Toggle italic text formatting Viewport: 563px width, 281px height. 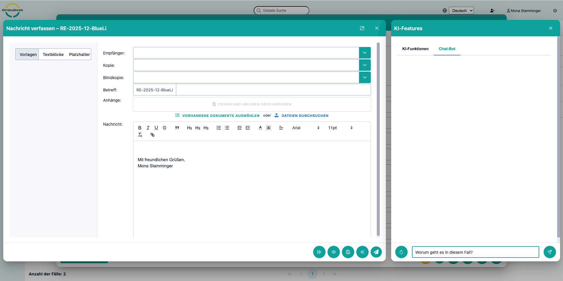148,128
